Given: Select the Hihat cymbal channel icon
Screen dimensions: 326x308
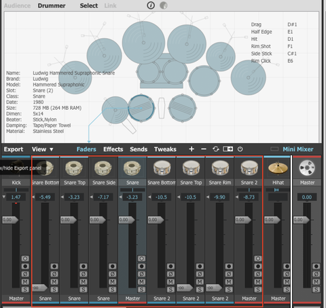Looking at the screenshot, I should [278, 168].
